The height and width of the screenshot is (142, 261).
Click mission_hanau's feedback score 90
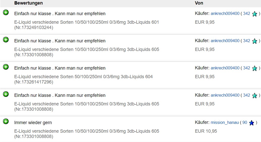(245, 123)
